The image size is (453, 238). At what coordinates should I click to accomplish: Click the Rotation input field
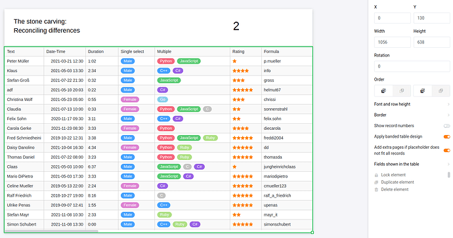(412, 66)
